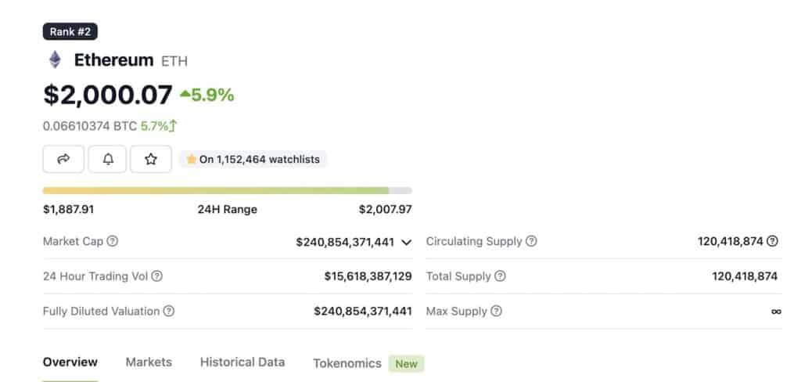Click the Total Supply value 120,418,874

coord(745,276)
